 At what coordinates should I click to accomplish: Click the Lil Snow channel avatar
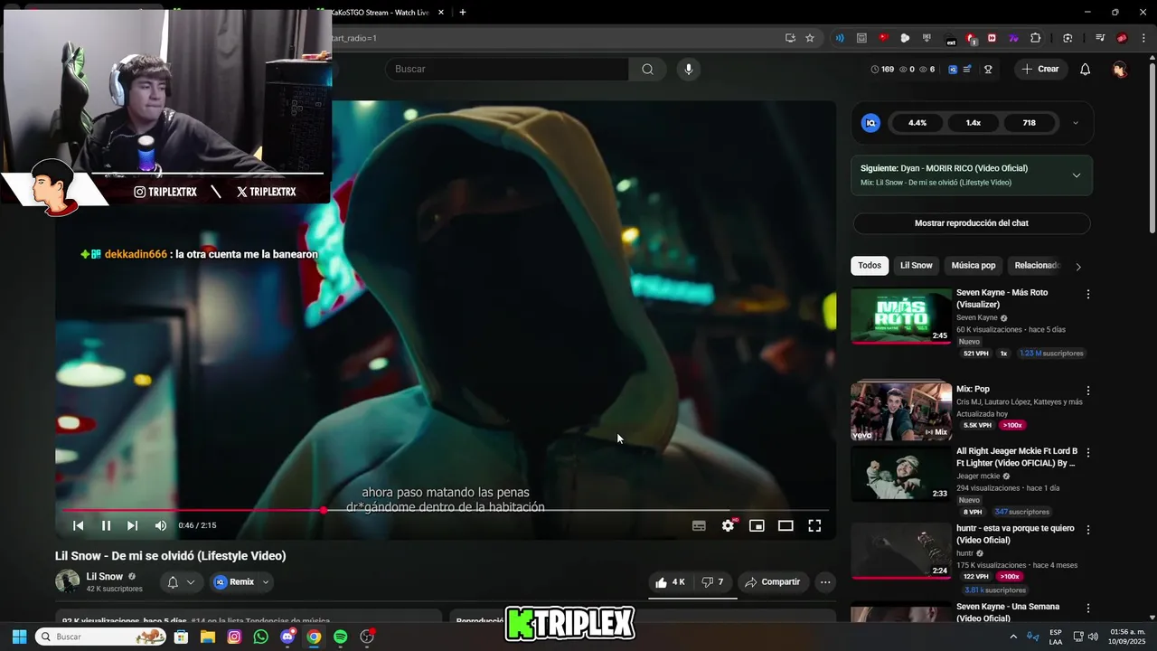(68, 581)
